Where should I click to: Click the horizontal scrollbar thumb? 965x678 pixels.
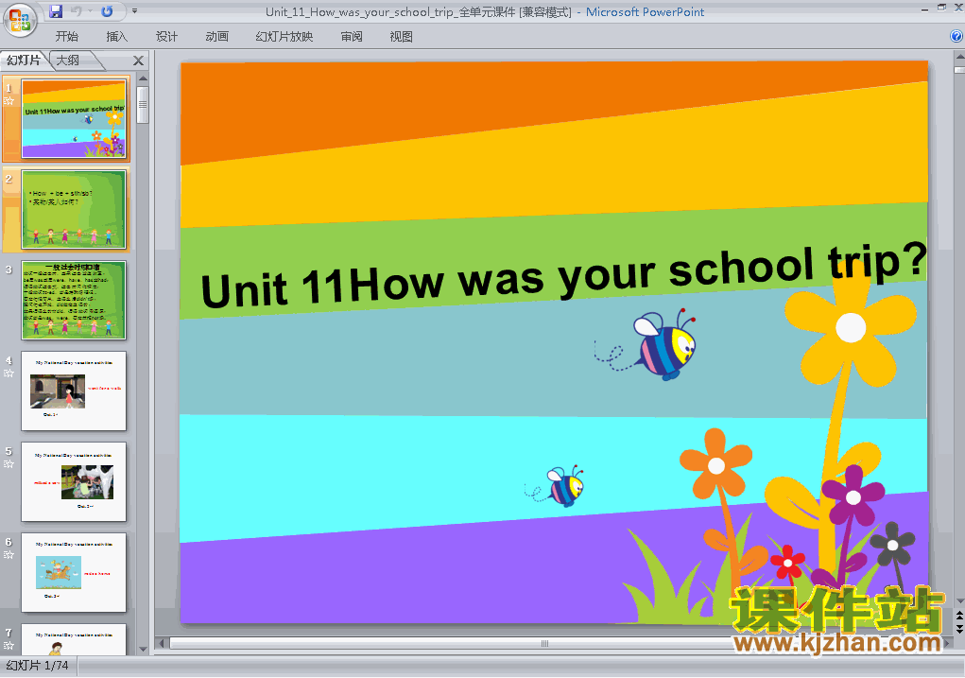[x=544, y=644]
